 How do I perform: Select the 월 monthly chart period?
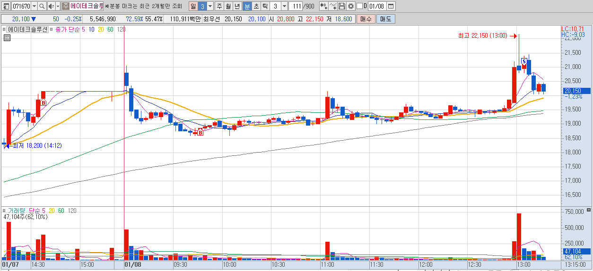click(x=228, y=6)
